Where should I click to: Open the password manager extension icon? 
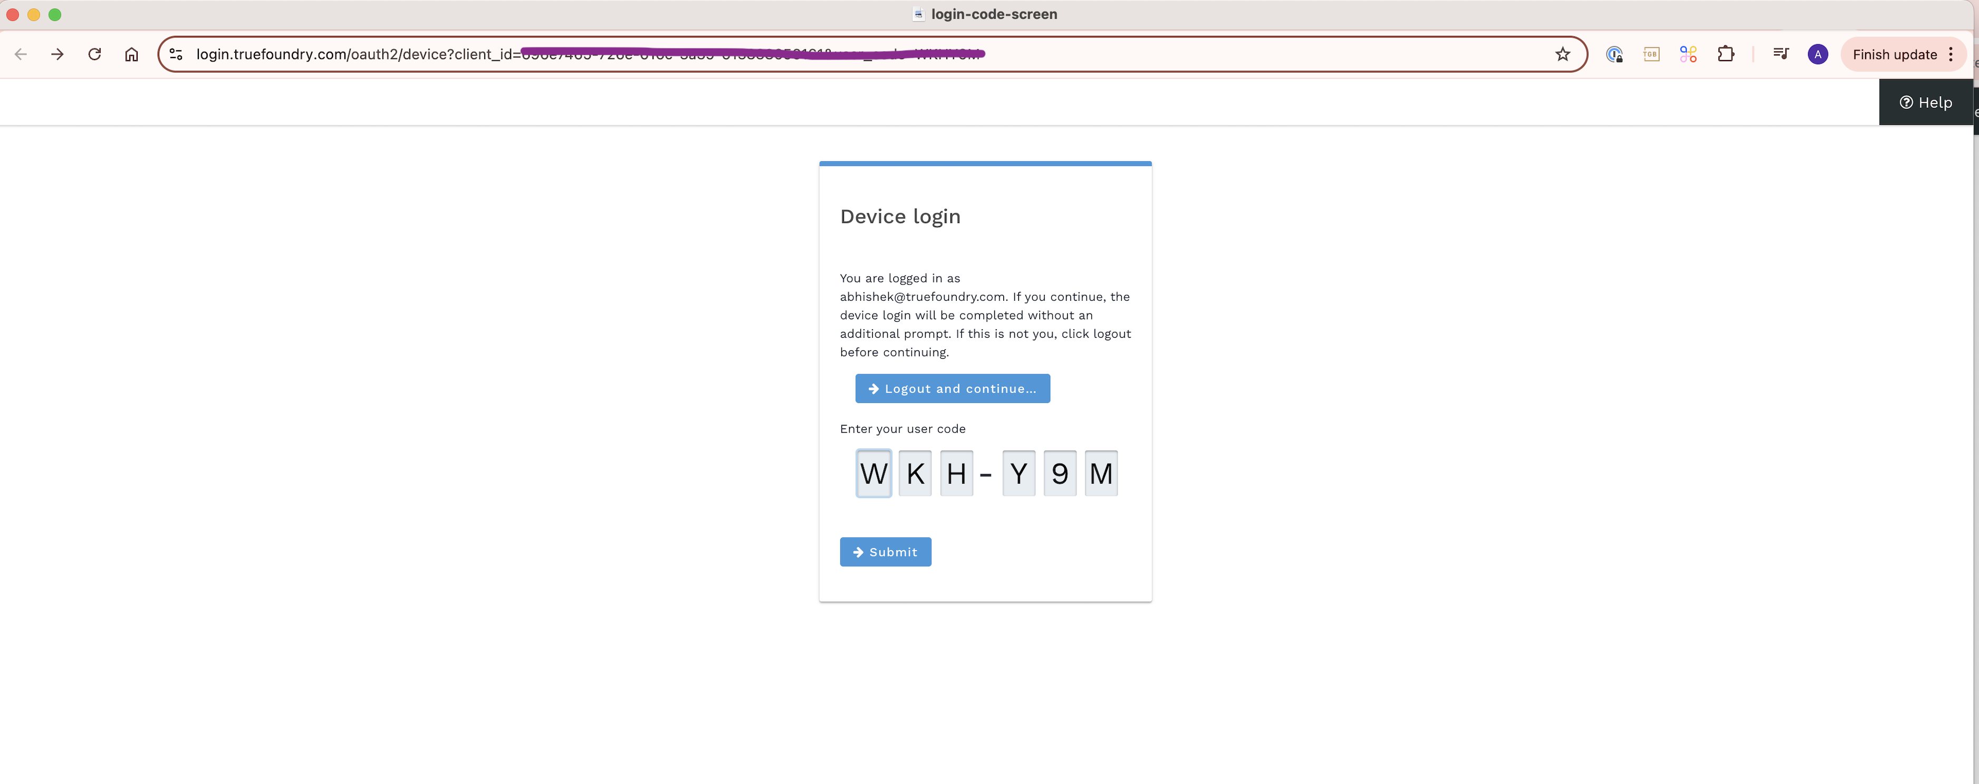[1614, 54]
